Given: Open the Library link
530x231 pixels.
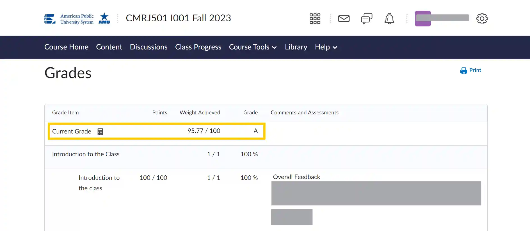Looking at the screenshot, I should pos(296,47).
